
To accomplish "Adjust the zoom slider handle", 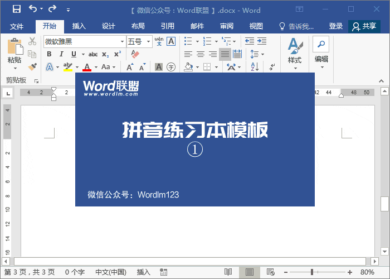I will click(x=312, y=272).
